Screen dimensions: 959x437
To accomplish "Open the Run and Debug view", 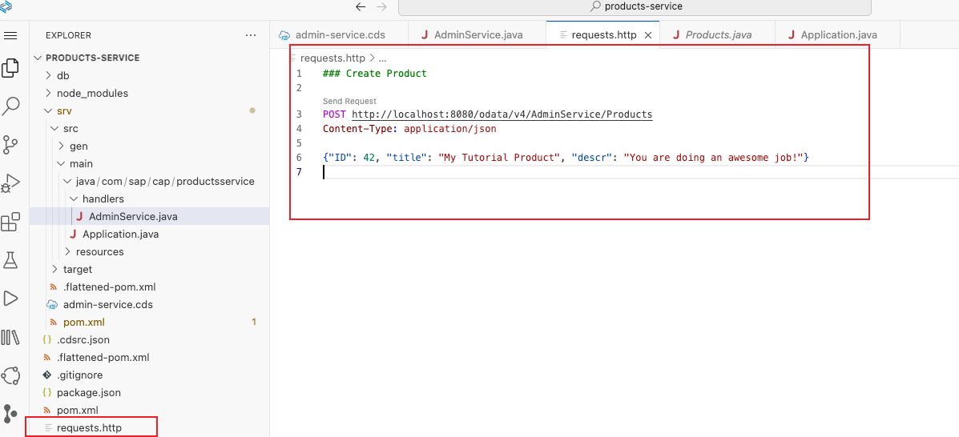I will click(10, 183).
